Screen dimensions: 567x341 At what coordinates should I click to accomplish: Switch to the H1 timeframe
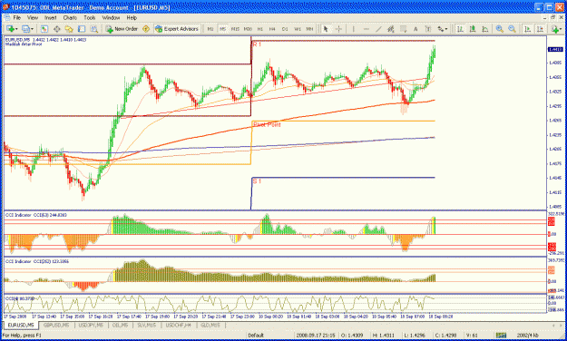[x=260, y=29]
